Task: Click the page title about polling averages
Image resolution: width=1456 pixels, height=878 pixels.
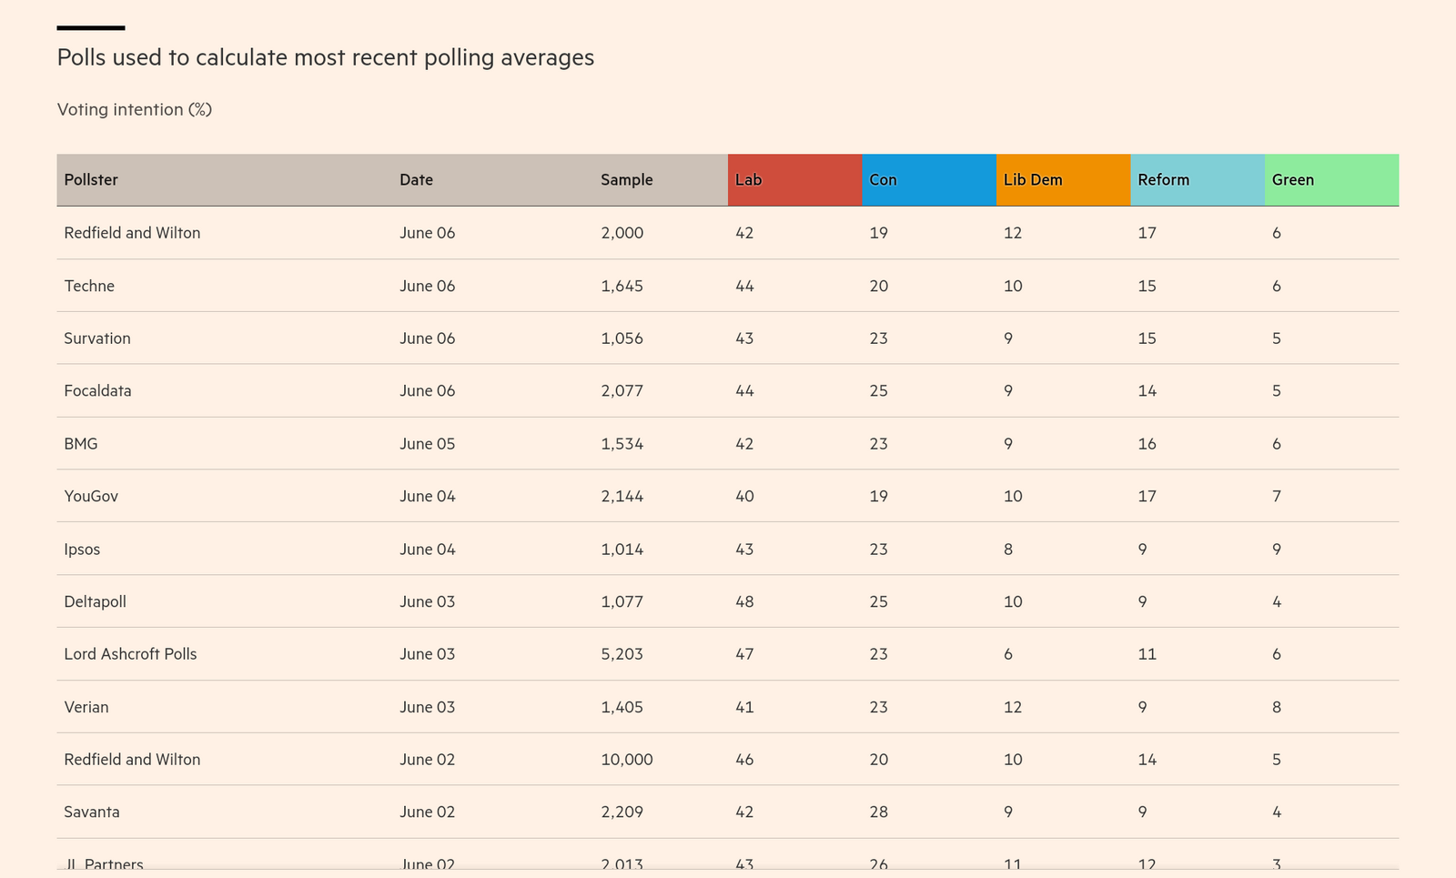Action: (x=325, y=58)
